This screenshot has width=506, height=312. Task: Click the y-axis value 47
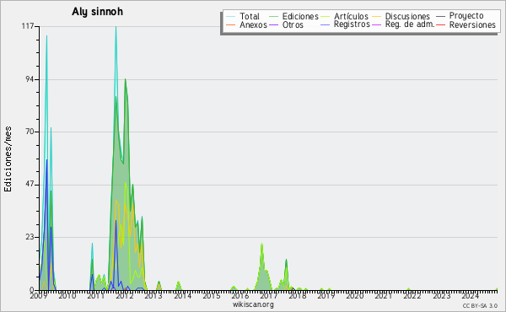(30, 185)
